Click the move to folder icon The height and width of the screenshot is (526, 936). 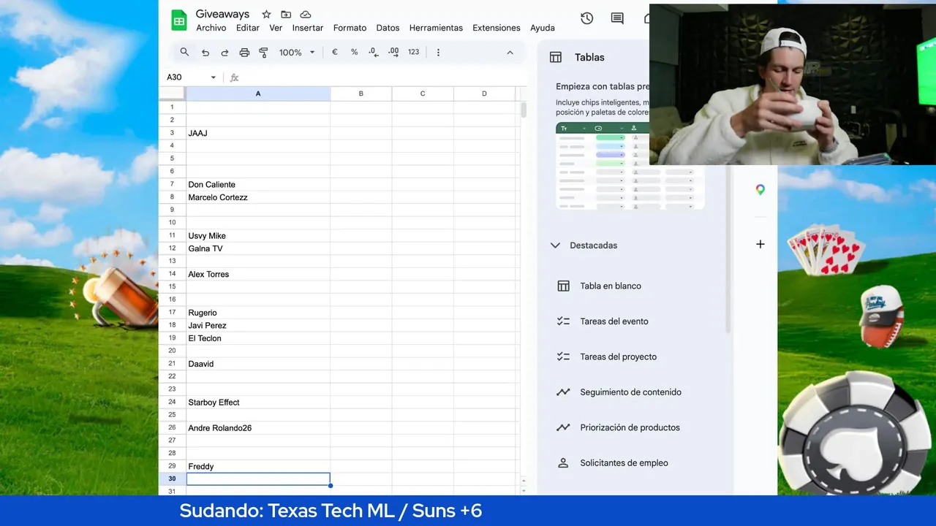[x=286, y=15]
